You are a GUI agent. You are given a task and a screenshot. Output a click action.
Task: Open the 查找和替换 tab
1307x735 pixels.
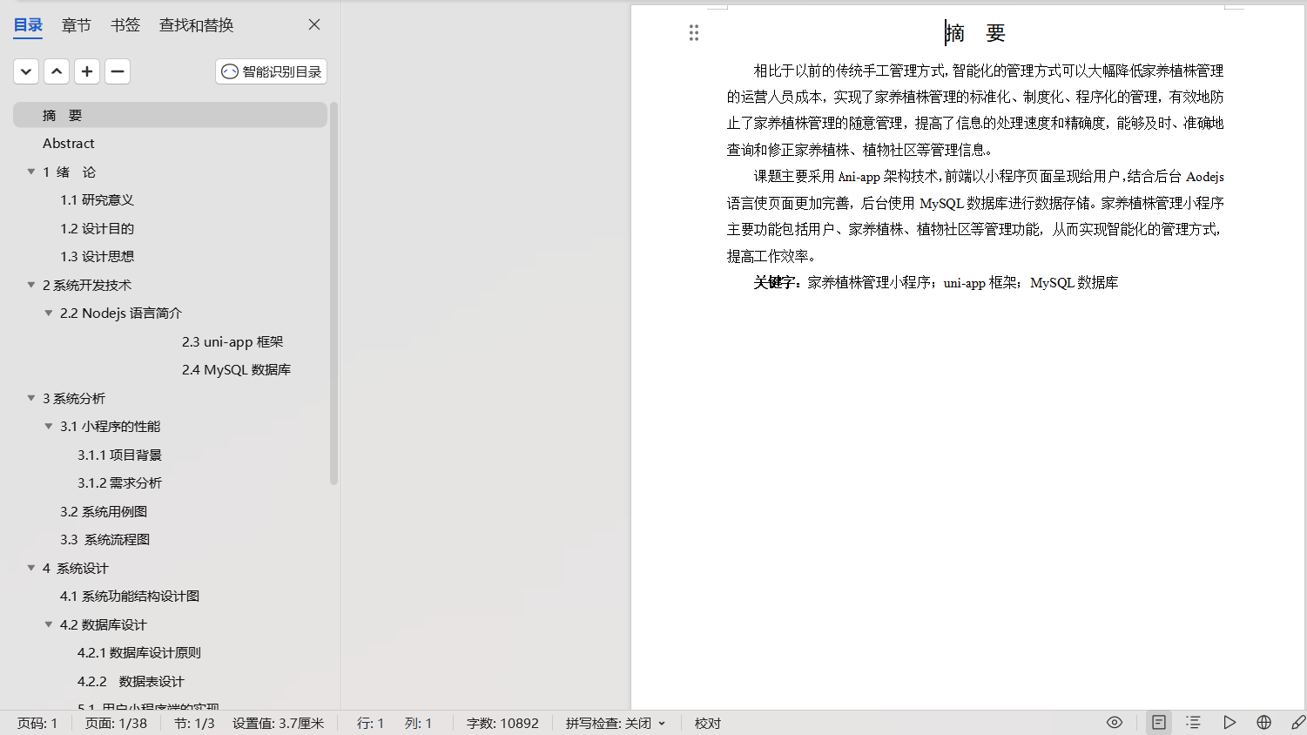pos(196,25)
